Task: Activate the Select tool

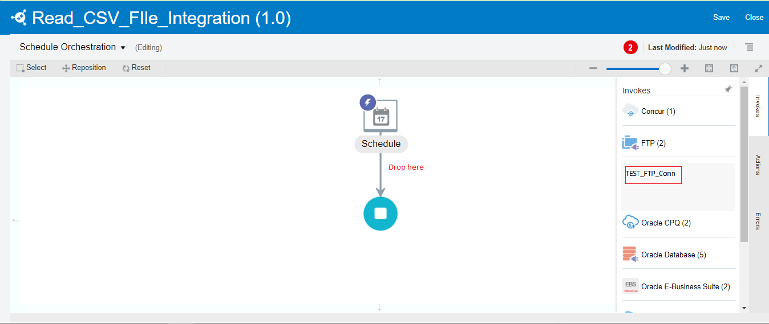Action: [31, 68]
